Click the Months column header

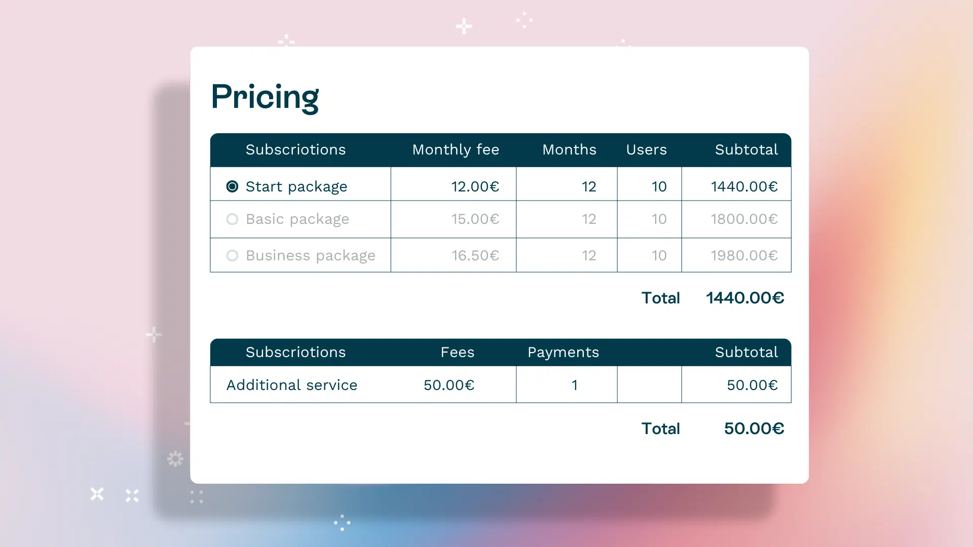pyautogui.click(x=569, y=150)
